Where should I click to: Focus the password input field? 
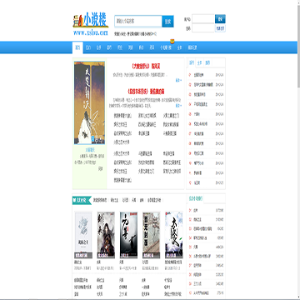203,28
